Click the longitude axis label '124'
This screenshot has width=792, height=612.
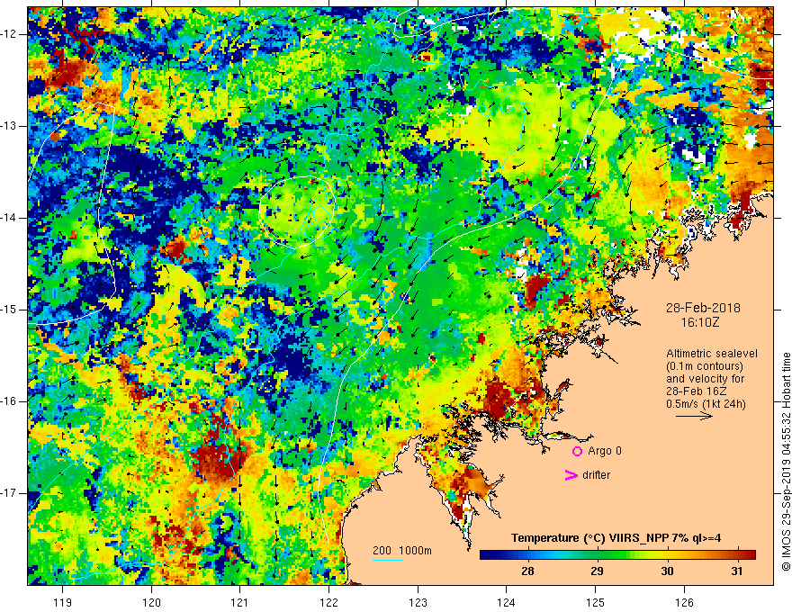point(506,602)
